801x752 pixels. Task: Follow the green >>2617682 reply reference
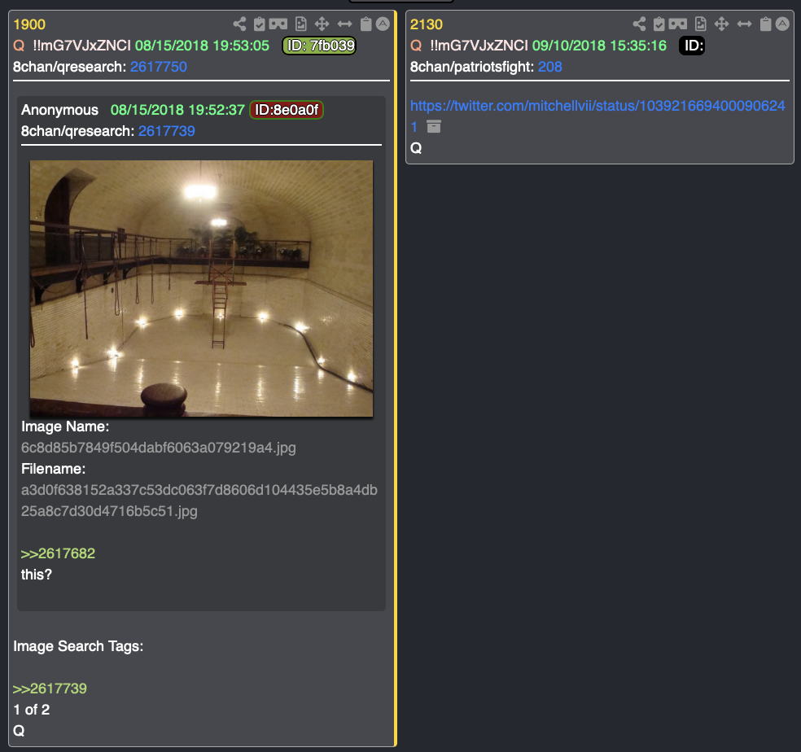click(x=58, y=553)
